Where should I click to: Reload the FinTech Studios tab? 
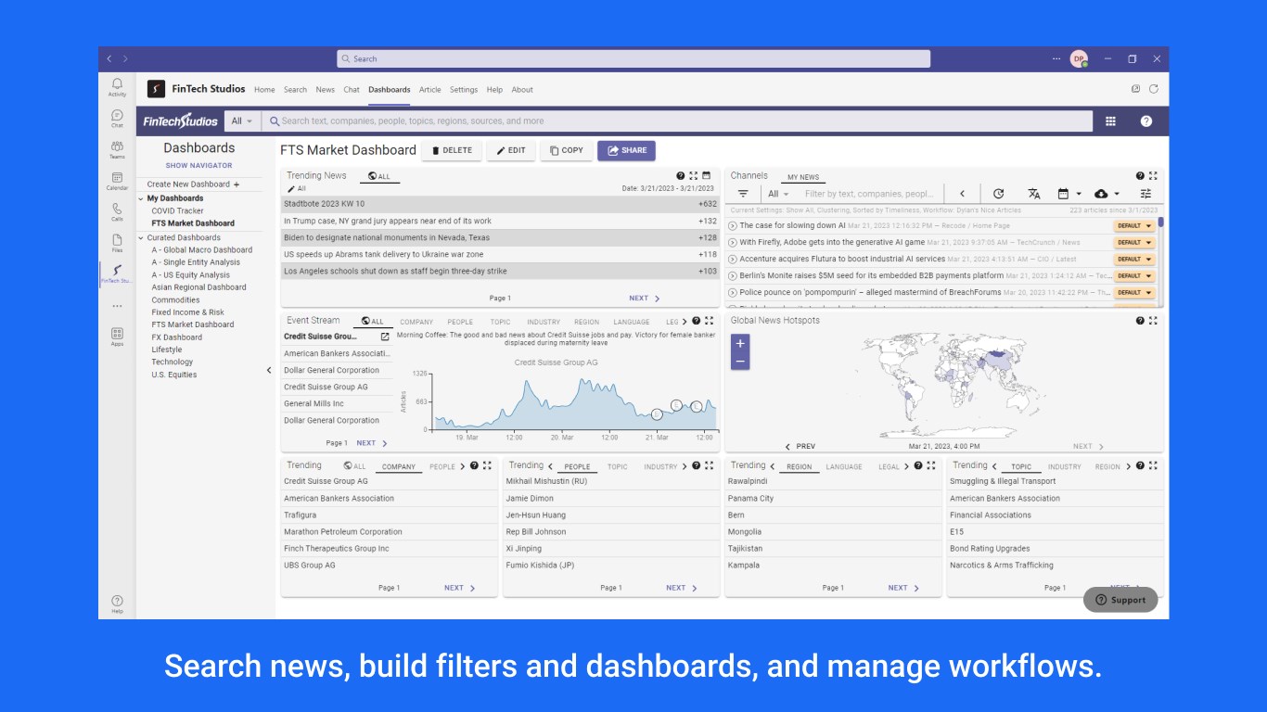pyautogui.click(x=1154, y=89)
